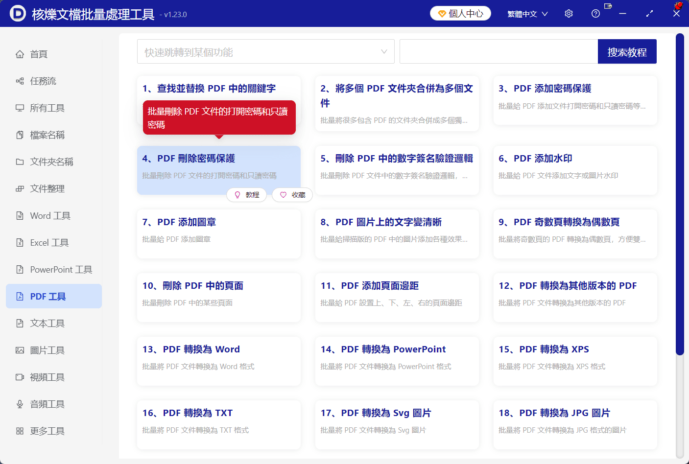Open 刪除 PDF 中的數字簽名驗證邏輯 card
The height and width of the screenshot is (464, 689).
(397, 170)
